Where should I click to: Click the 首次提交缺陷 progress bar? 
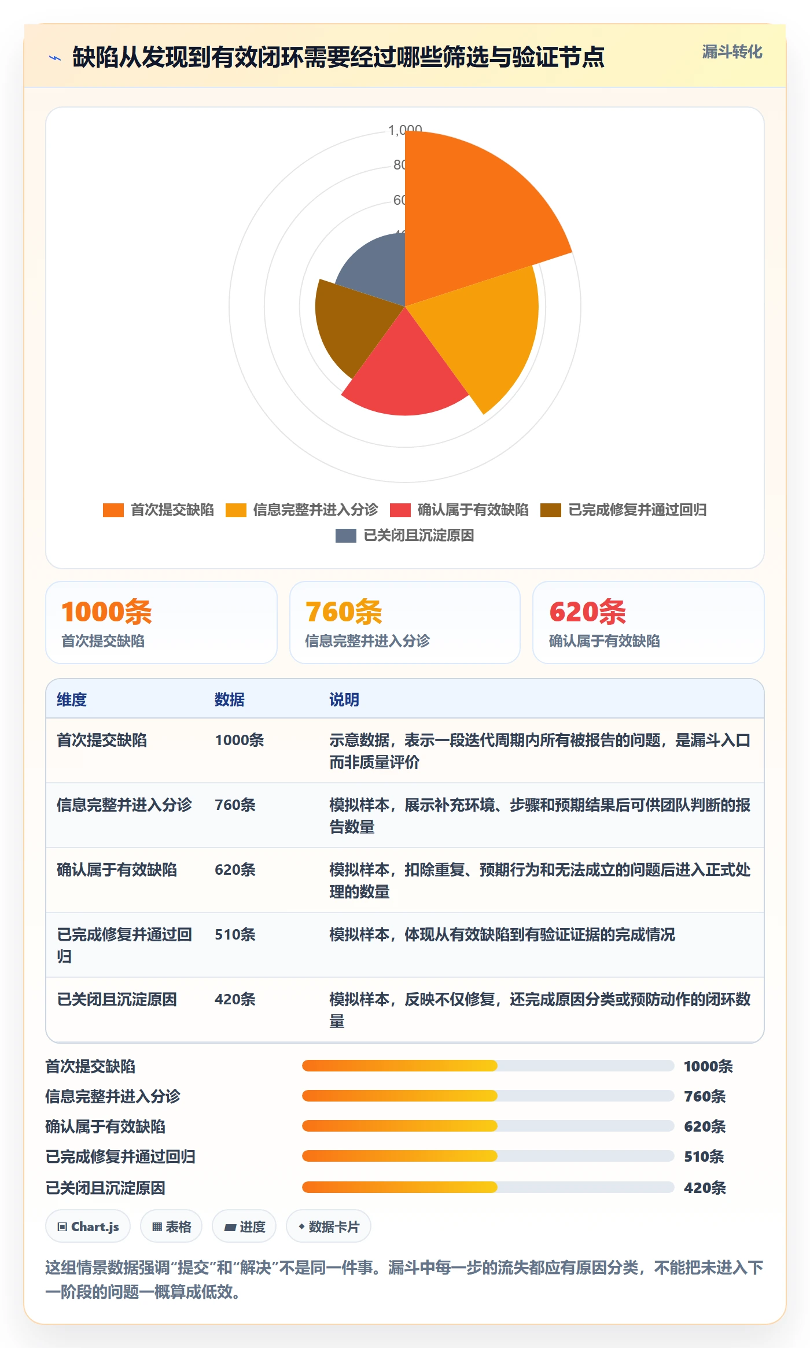click(x=488, y=1066)
